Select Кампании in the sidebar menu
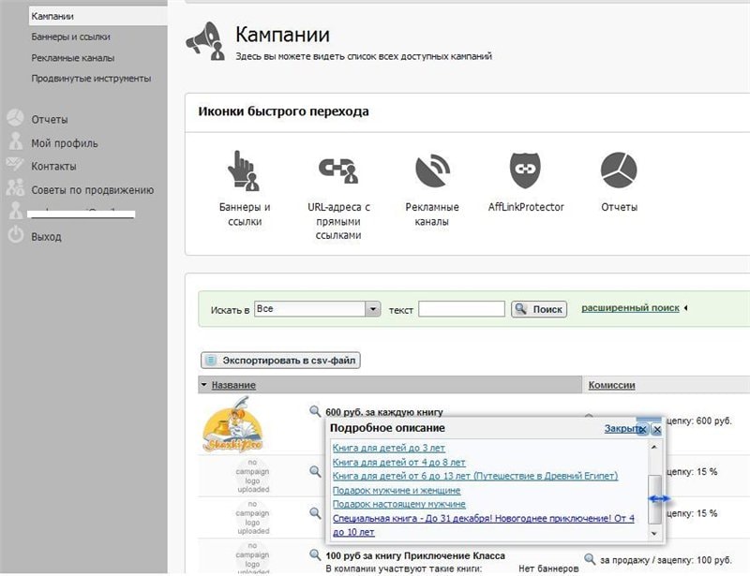Screen dimensions: 750x576 (52, 17)
